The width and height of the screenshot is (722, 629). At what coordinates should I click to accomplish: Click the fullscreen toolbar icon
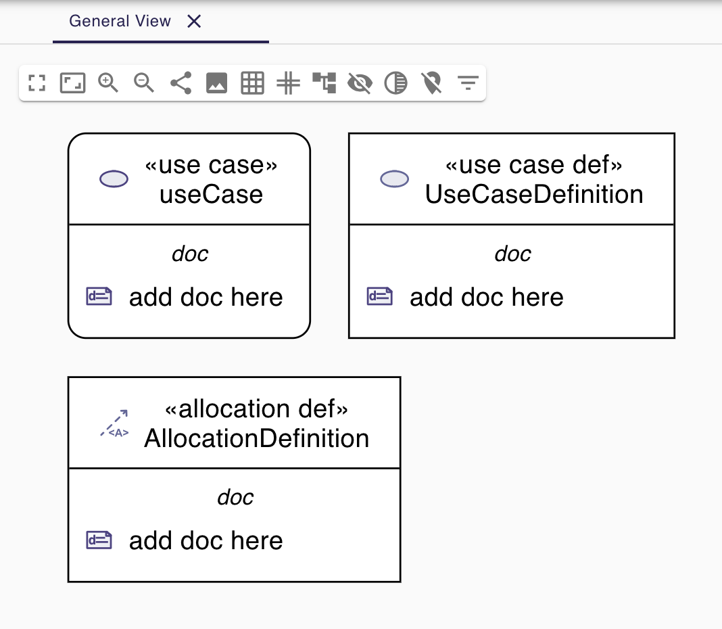pos(37,83)
